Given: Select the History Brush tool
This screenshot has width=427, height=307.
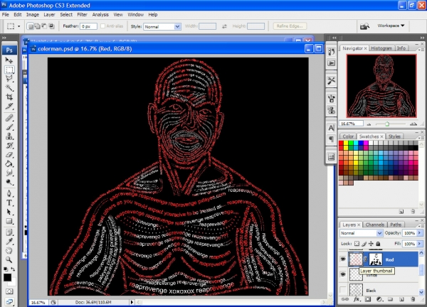Looking at the screenshot, I should coord(9,145).
